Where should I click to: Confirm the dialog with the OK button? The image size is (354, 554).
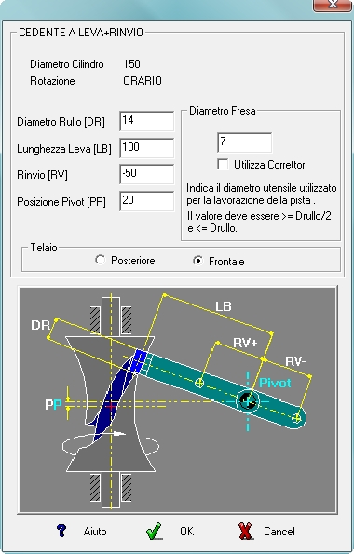click(x=186, y=532)
